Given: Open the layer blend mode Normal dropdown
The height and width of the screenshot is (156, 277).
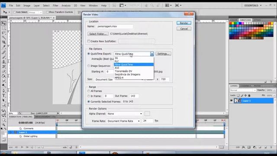Looking at the screenshot, I should click(242, 90).
